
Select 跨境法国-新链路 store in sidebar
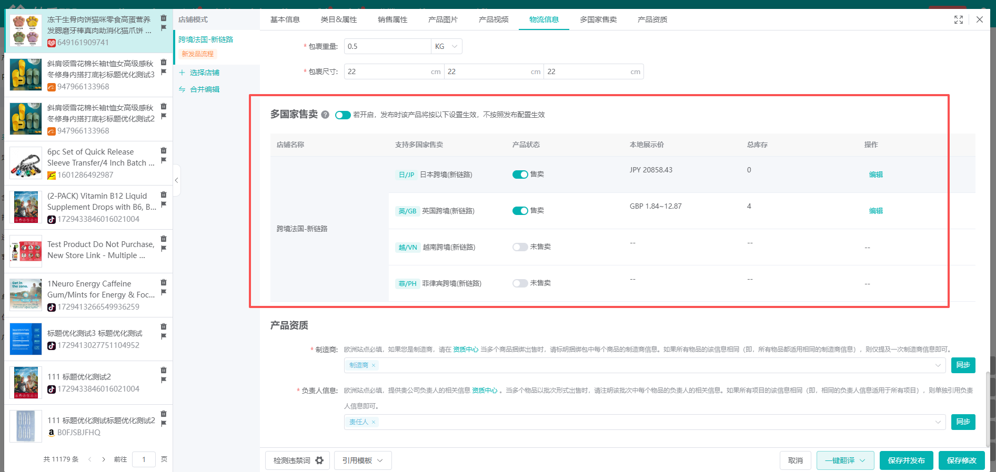point(216,47)
